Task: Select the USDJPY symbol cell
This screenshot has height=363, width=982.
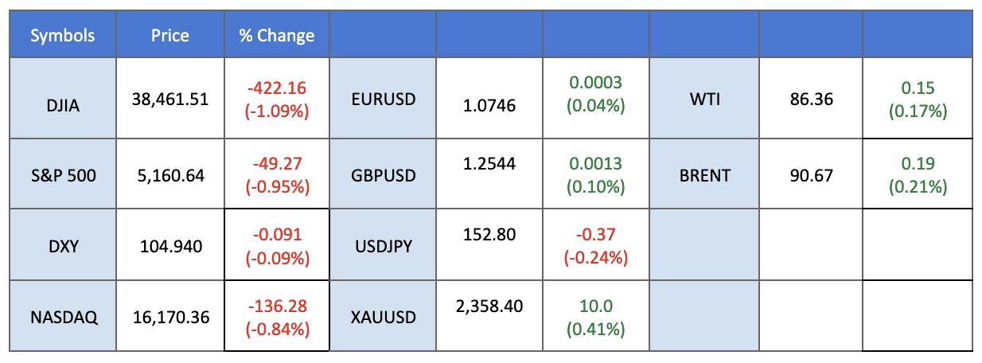Action: (x=383, y=246)
